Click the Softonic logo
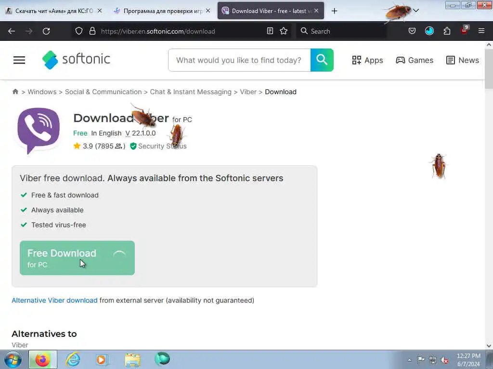The image size is (493, 369). coord(76,60)
